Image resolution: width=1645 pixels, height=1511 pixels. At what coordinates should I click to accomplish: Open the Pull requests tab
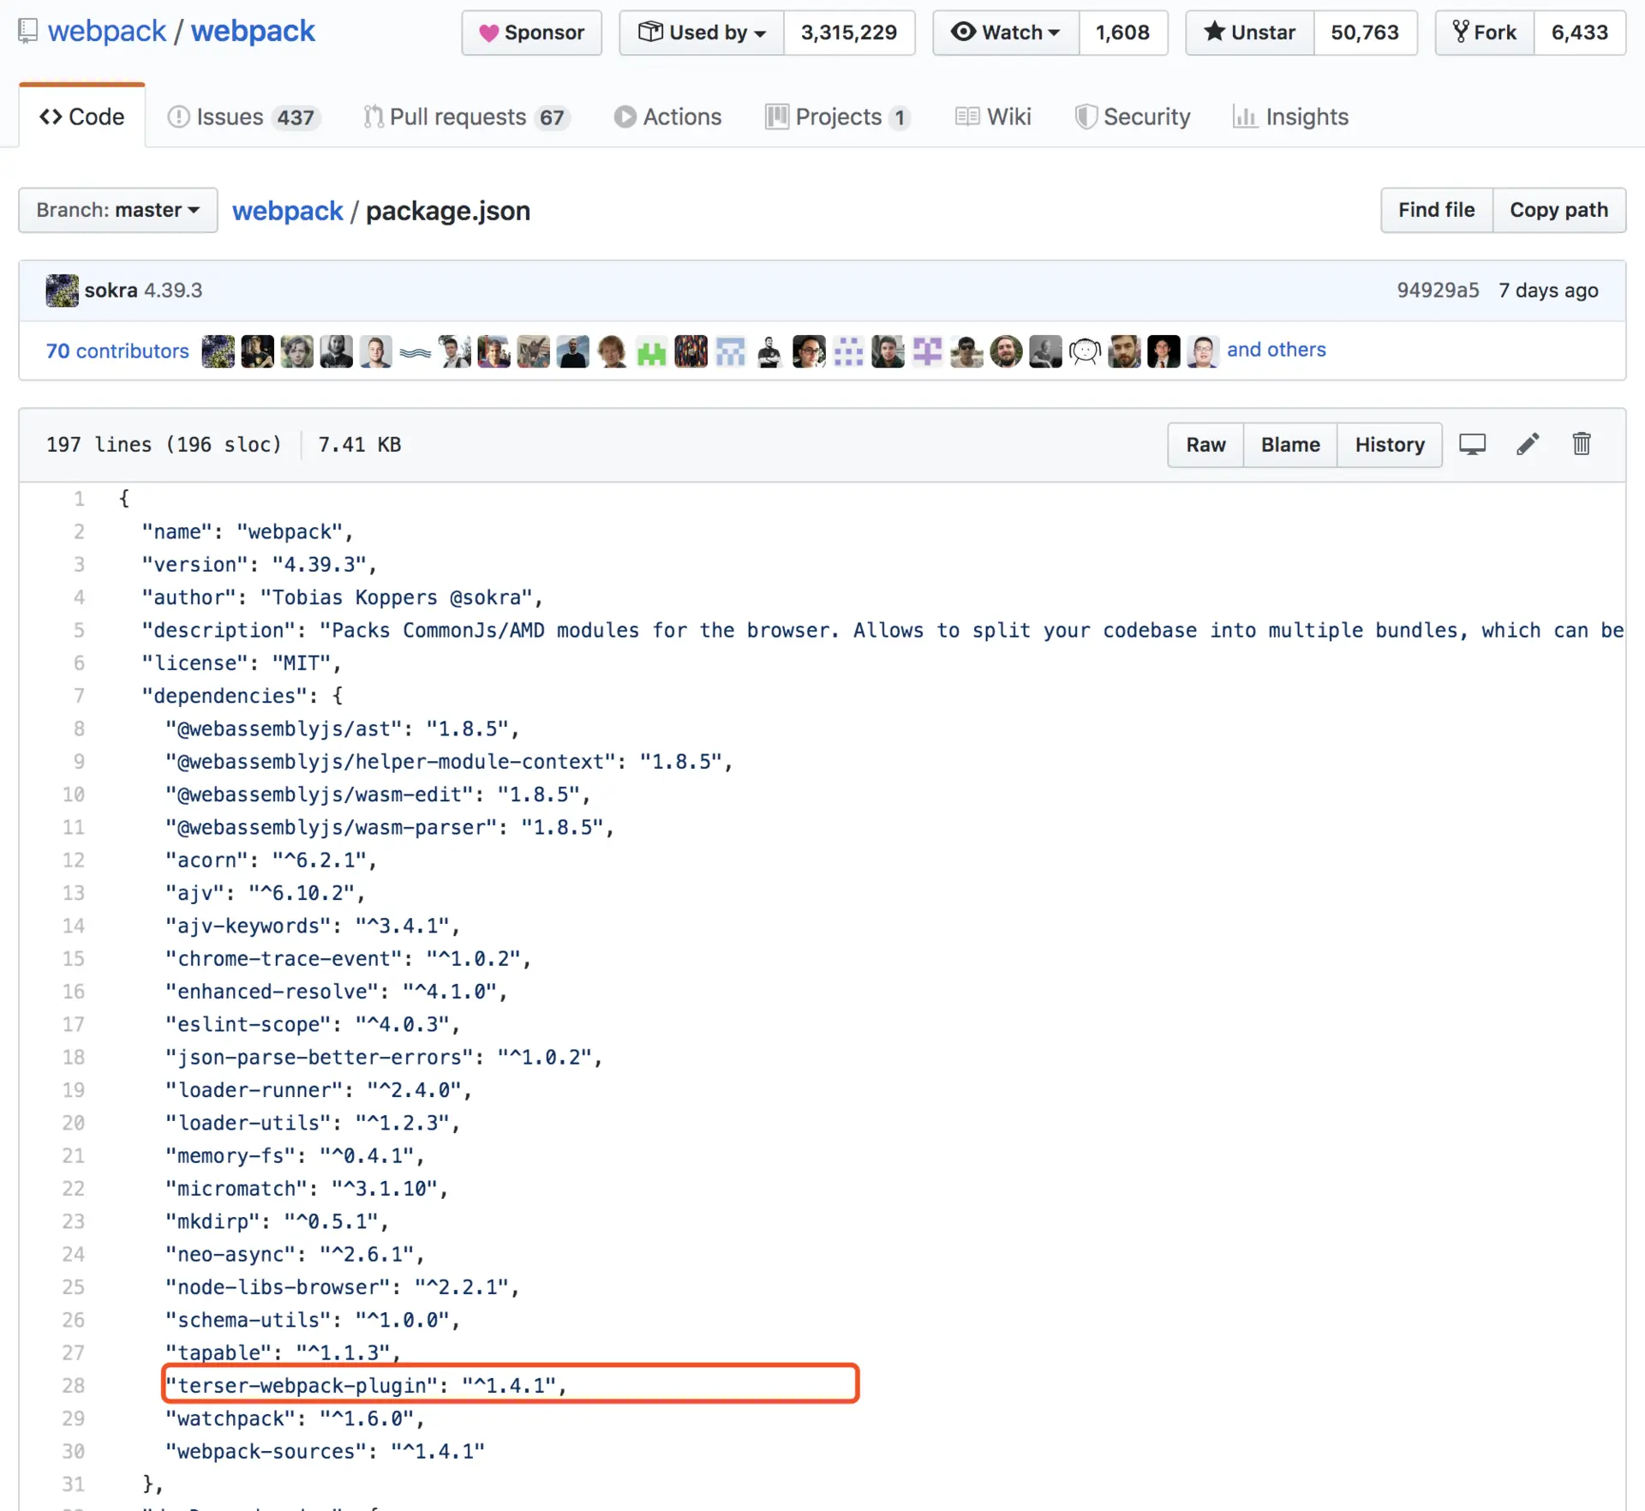[x=467, y=117]
